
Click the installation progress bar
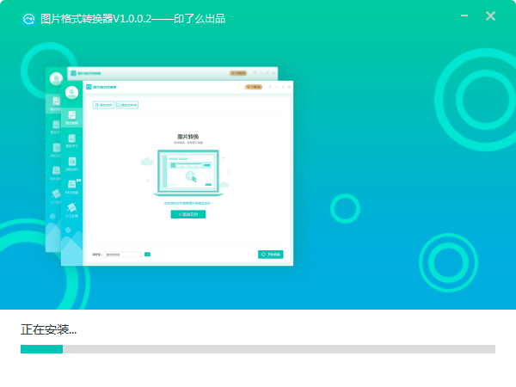tap(258, 349)
